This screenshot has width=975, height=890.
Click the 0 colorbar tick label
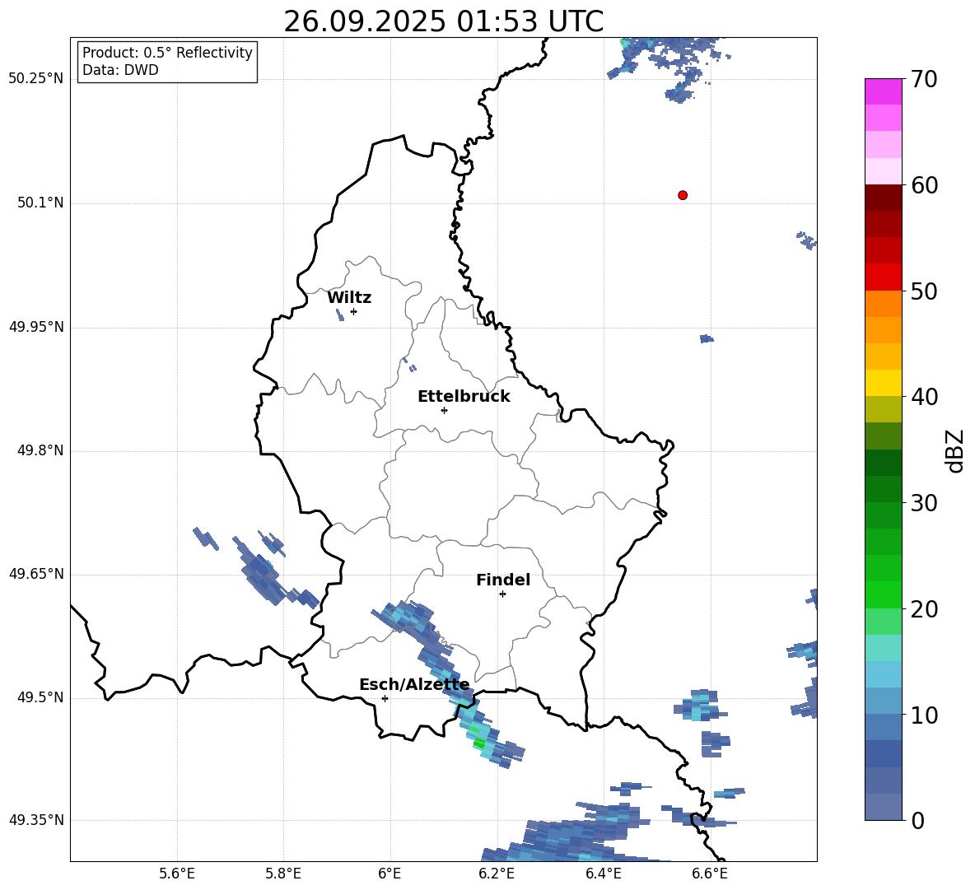pos(917,820)
